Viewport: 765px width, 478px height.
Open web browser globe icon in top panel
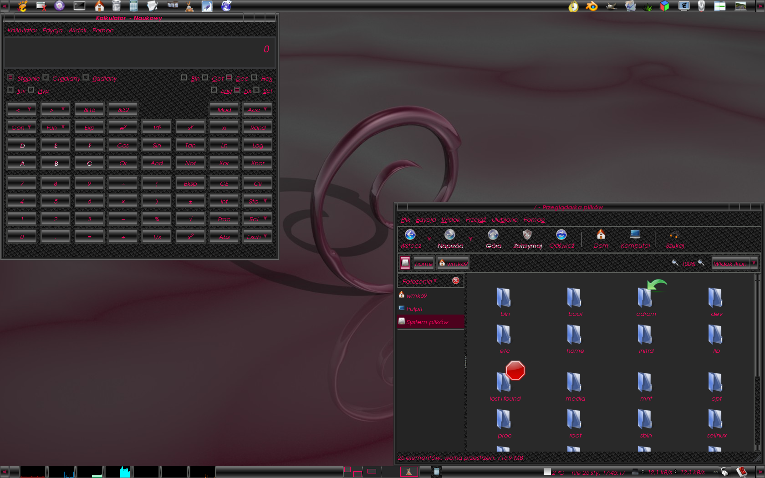point(226,6)
